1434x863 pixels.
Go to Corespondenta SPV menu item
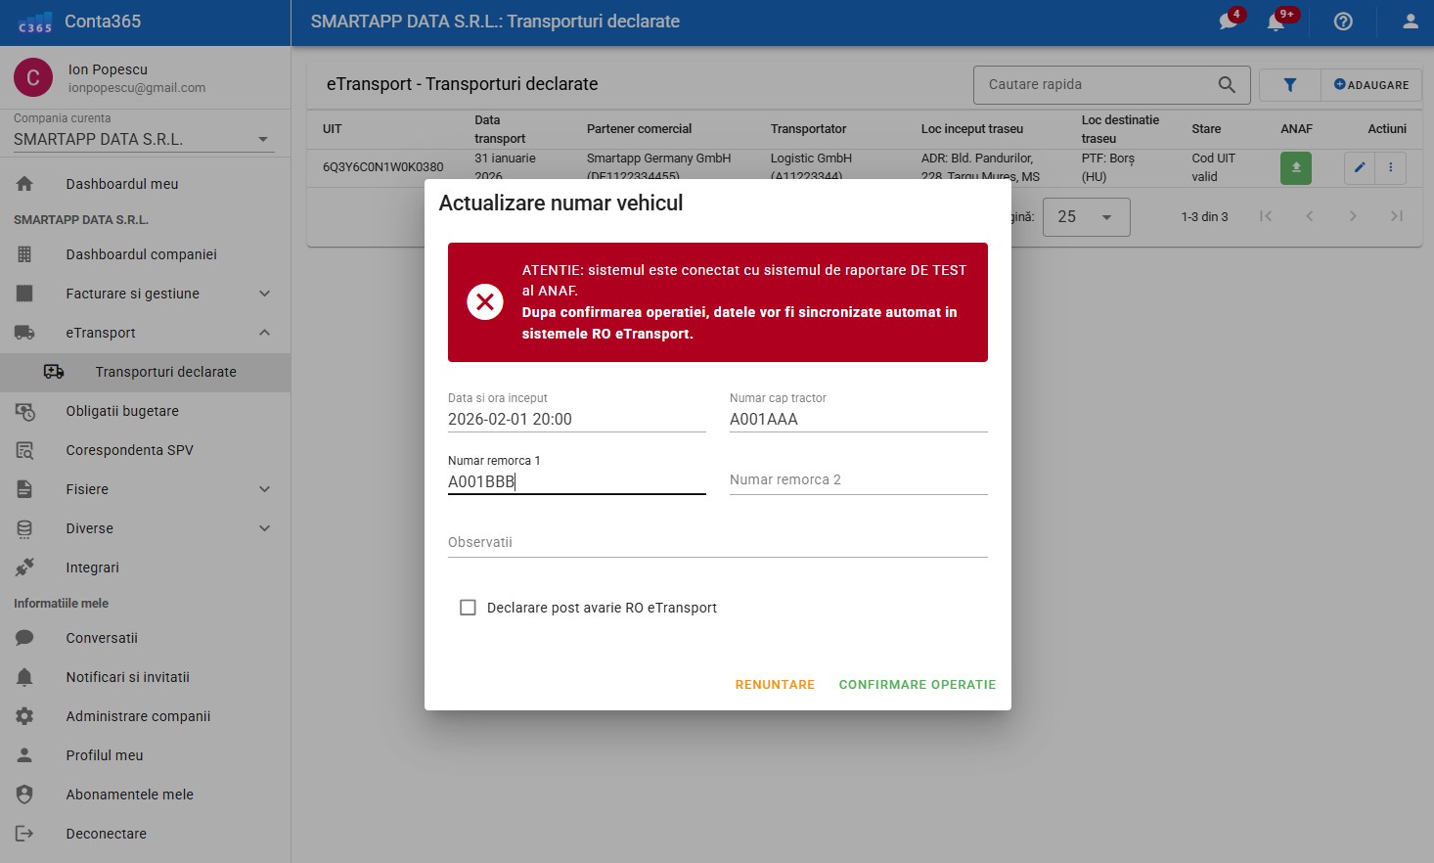[x=129, y=450]
